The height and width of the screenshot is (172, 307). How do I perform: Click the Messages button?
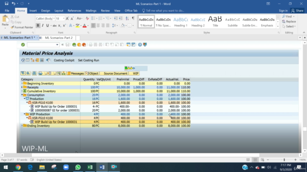click(x=76, y=73)
